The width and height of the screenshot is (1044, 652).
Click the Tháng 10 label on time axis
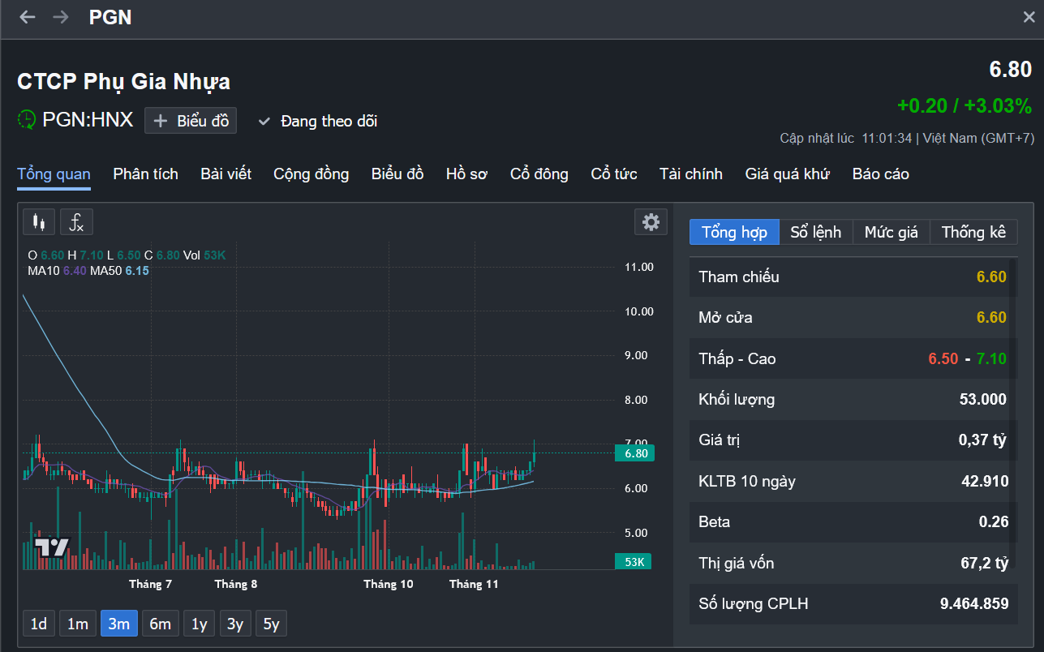(389, 584)
